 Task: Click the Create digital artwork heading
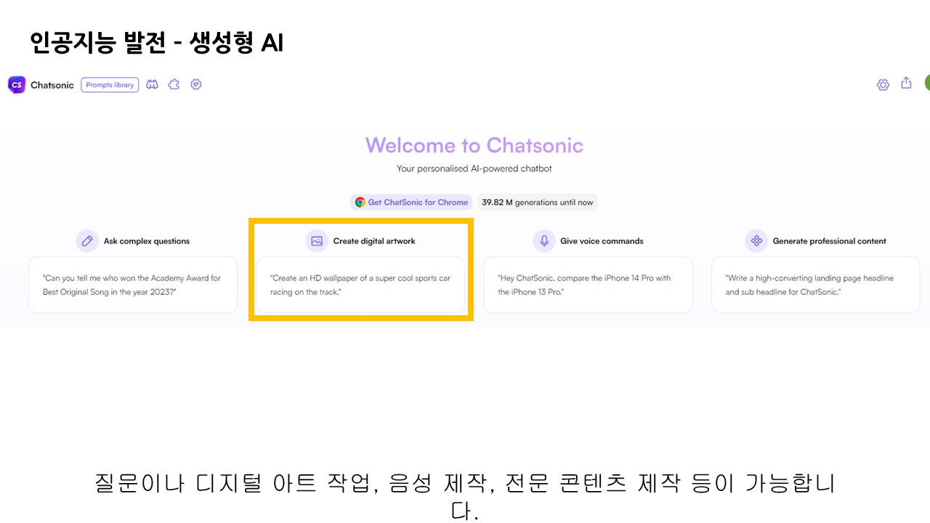pos(374,241)
